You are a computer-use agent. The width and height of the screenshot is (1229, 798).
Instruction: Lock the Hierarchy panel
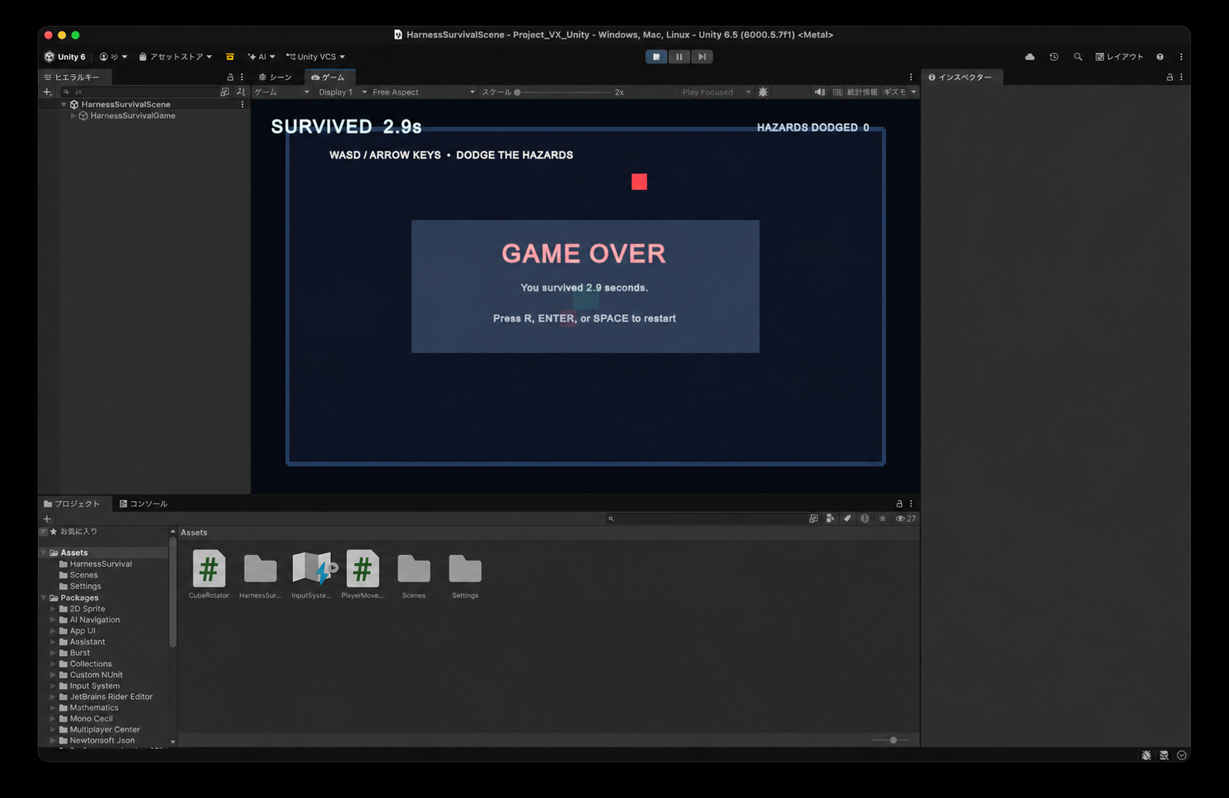pos(230,77)
